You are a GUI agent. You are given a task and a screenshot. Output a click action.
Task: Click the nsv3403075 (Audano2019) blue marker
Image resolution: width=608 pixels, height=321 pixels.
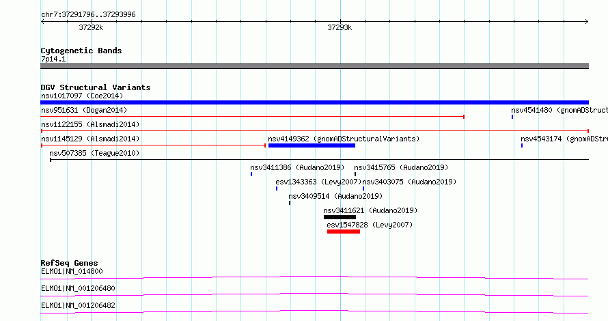[x=363, y=189]
